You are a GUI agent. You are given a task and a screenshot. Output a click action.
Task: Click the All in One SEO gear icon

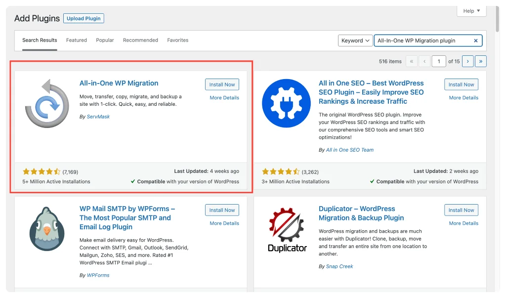point(286,103)
